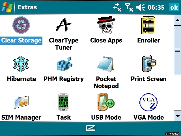Tap the phone signal antenna icon
181x136 pixels.
coord(129,7)
